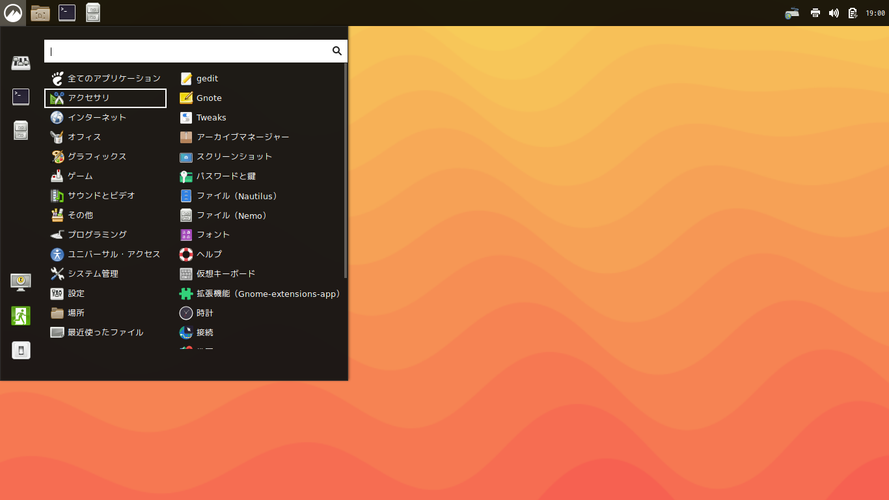The height and width of the screenshot is (500, 889).
Task: Open ファイル（Nemo）
Action: (x=259, y=215)
